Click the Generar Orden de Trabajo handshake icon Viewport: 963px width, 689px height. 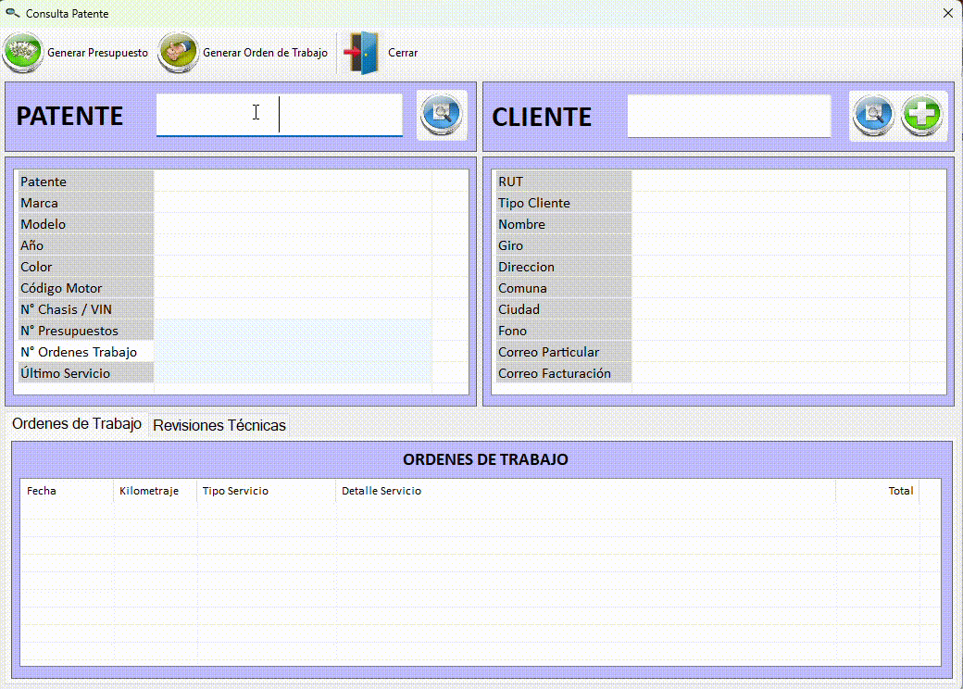point(179,53)
